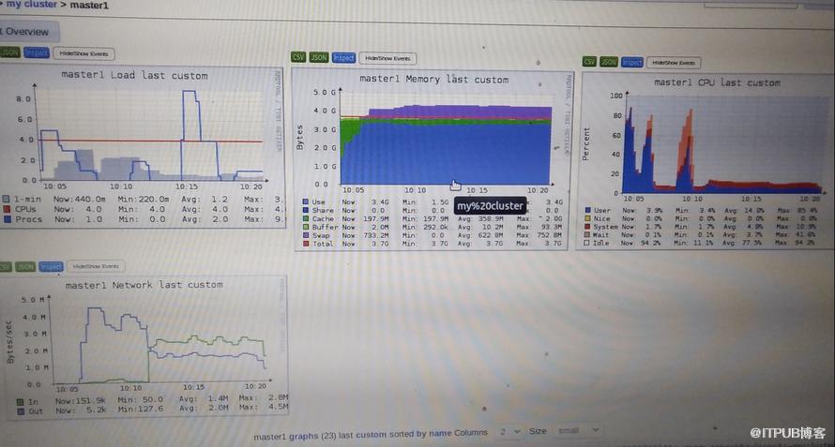Click Inspect above the Memory graph
The image size is (835, 447).
coord(343,57)
